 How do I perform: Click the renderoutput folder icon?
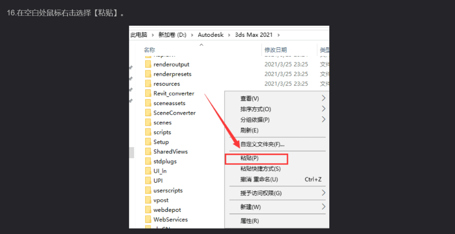click(x=148, y=64)
